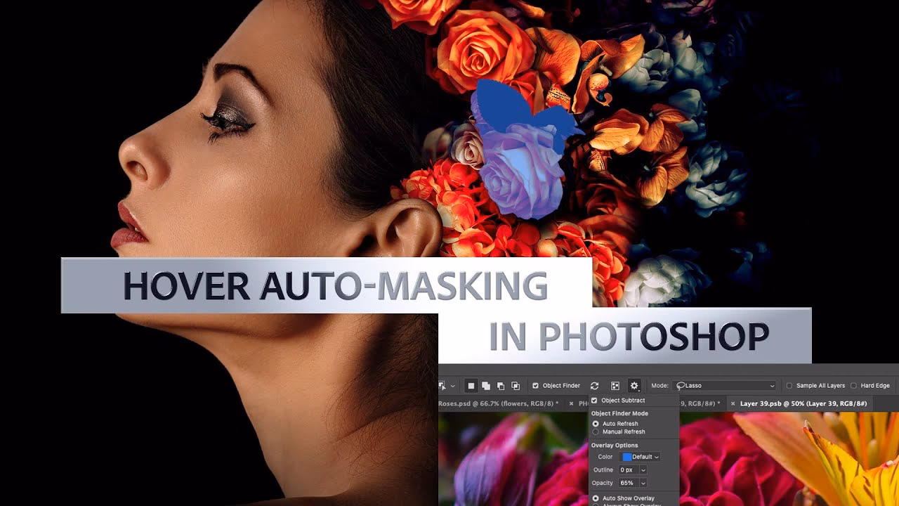The width and height of the screenshot is (899, 506).
Task: Click the blue overlay Color swatch
Action: pyautogui.click(x=626, y=457)
